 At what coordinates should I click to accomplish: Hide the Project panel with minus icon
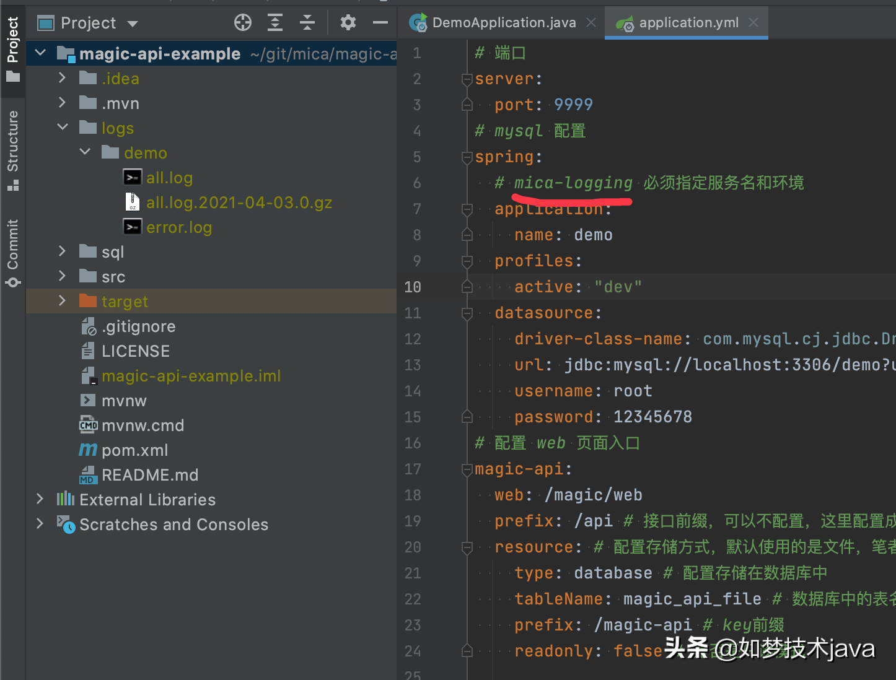[x=380, y=23]
